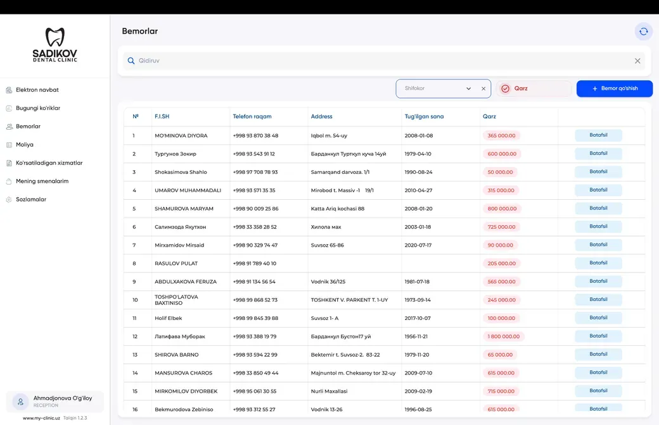Click the Ko'rsatiladigan xizmatlar sidebar icon
The height and width of the screenshot is (425, 659).
point(9,163)
